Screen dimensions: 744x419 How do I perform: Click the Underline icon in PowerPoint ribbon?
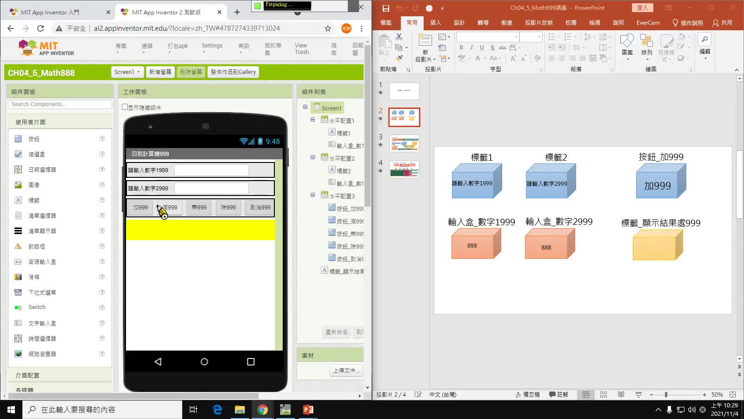482,47
